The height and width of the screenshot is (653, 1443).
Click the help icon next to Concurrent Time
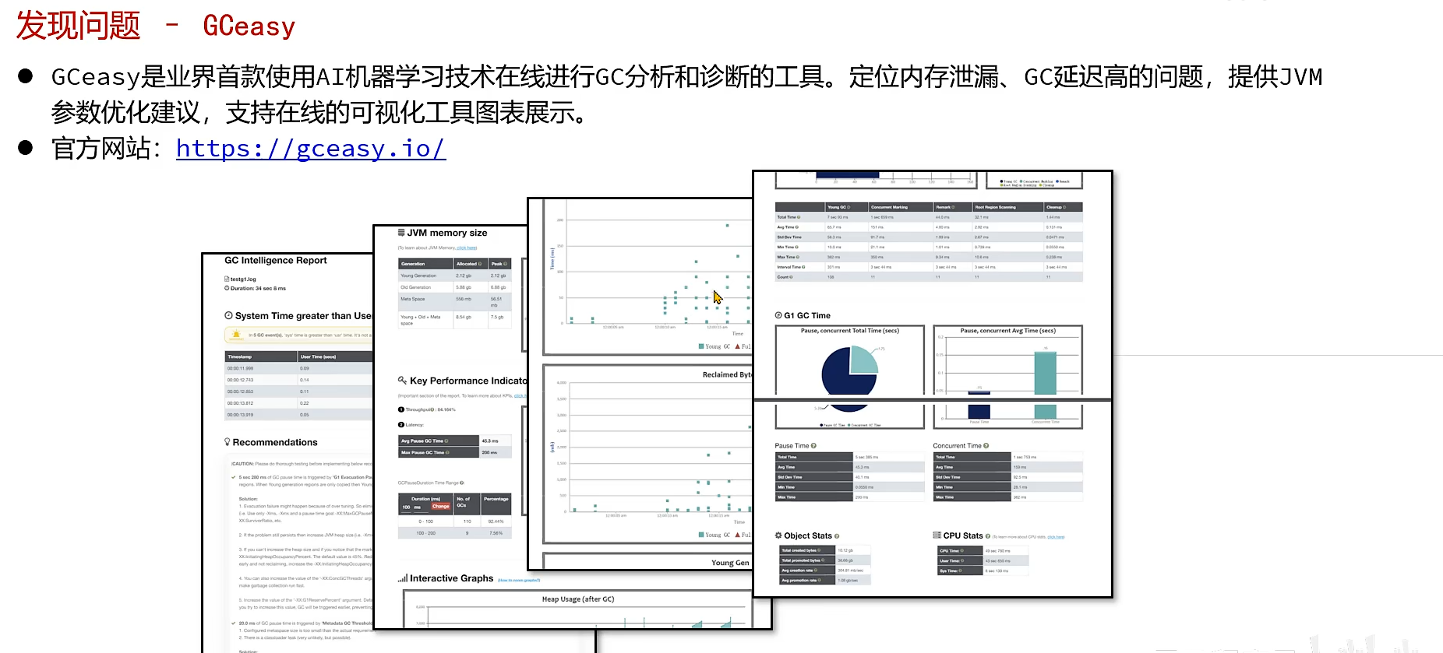[986, 446]
